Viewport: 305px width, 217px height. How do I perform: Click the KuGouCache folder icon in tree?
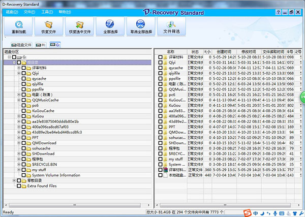coord(28,111)
